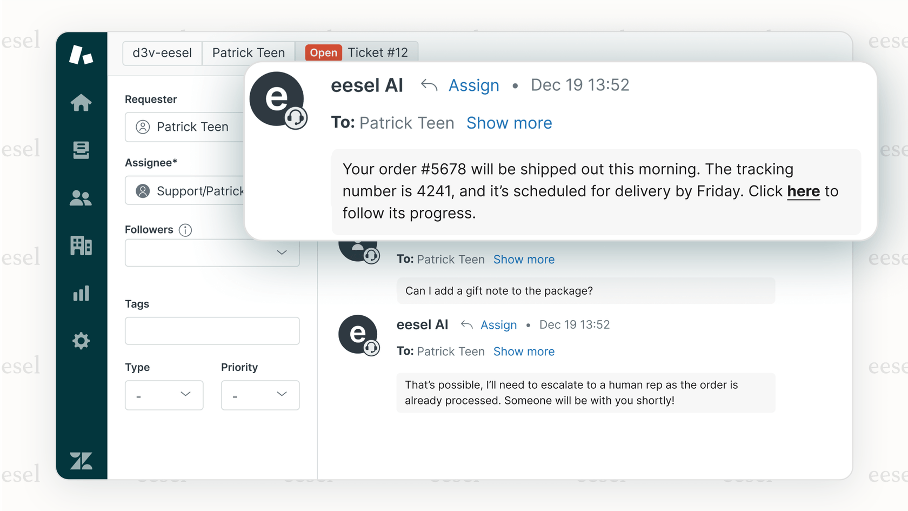Click Show more in the top message

[x=509, y=123]
